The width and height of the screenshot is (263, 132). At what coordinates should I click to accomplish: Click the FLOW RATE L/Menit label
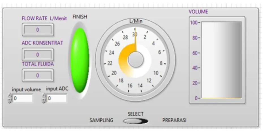tap(44, 18)
